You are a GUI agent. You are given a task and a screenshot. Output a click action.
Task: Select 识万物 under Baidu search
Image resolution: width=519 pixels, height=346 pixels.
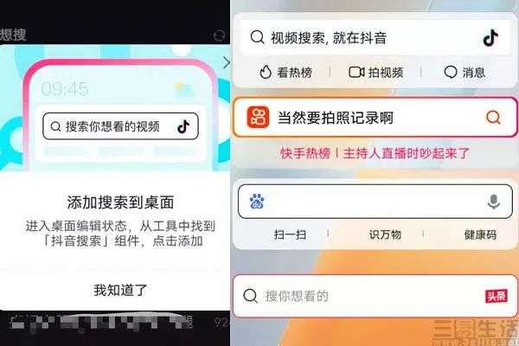click(x=385, y=234)
